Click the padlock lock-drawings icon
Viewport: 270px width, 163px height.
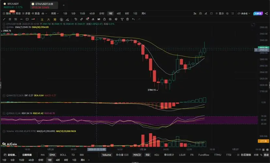[x=105, y=19]
